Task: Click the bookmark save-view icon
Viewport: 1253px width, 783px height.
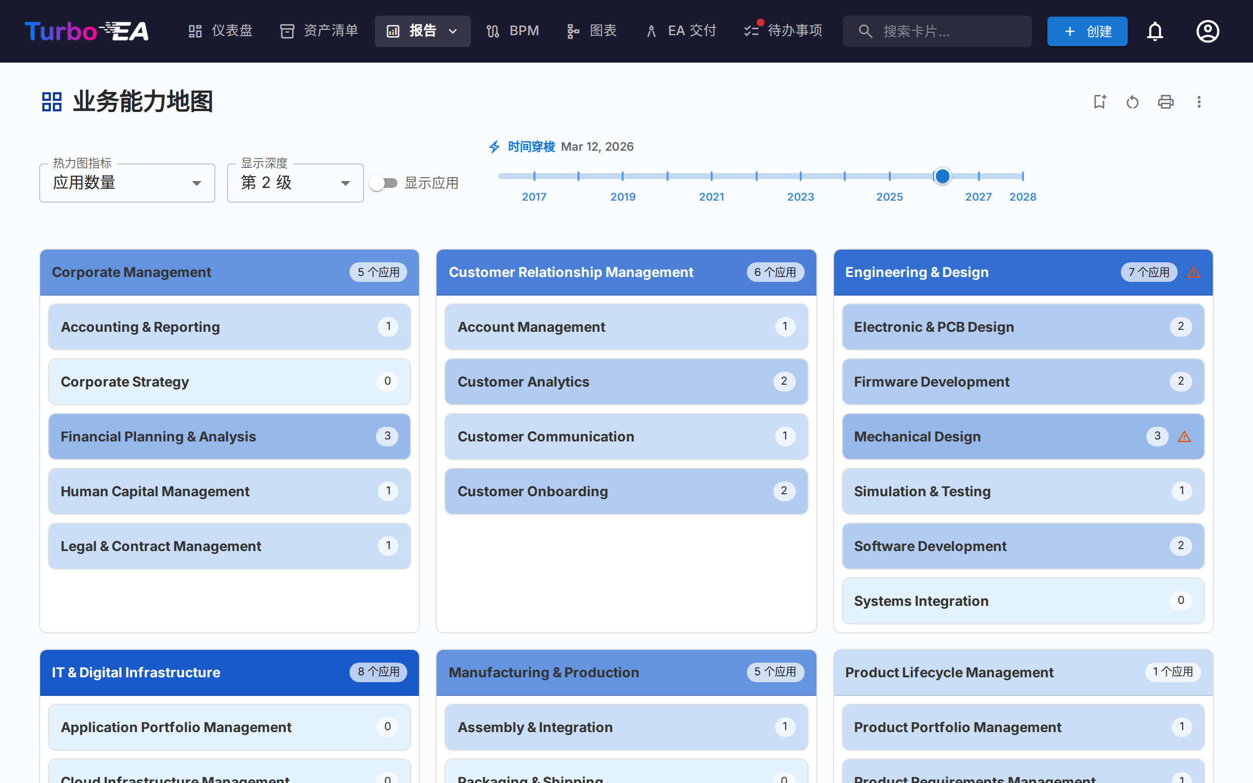Action: pos(1099,101)
